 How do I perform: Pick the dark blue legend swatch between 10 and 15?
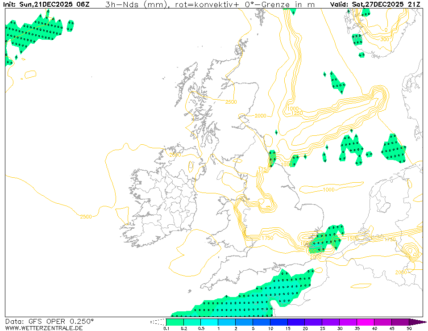pyautogui.click(x=279, y=322)
